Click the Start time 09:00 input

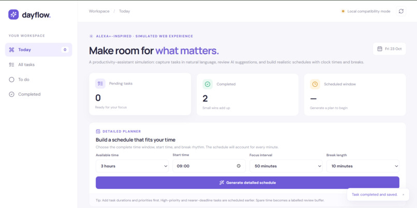point(209,166)
